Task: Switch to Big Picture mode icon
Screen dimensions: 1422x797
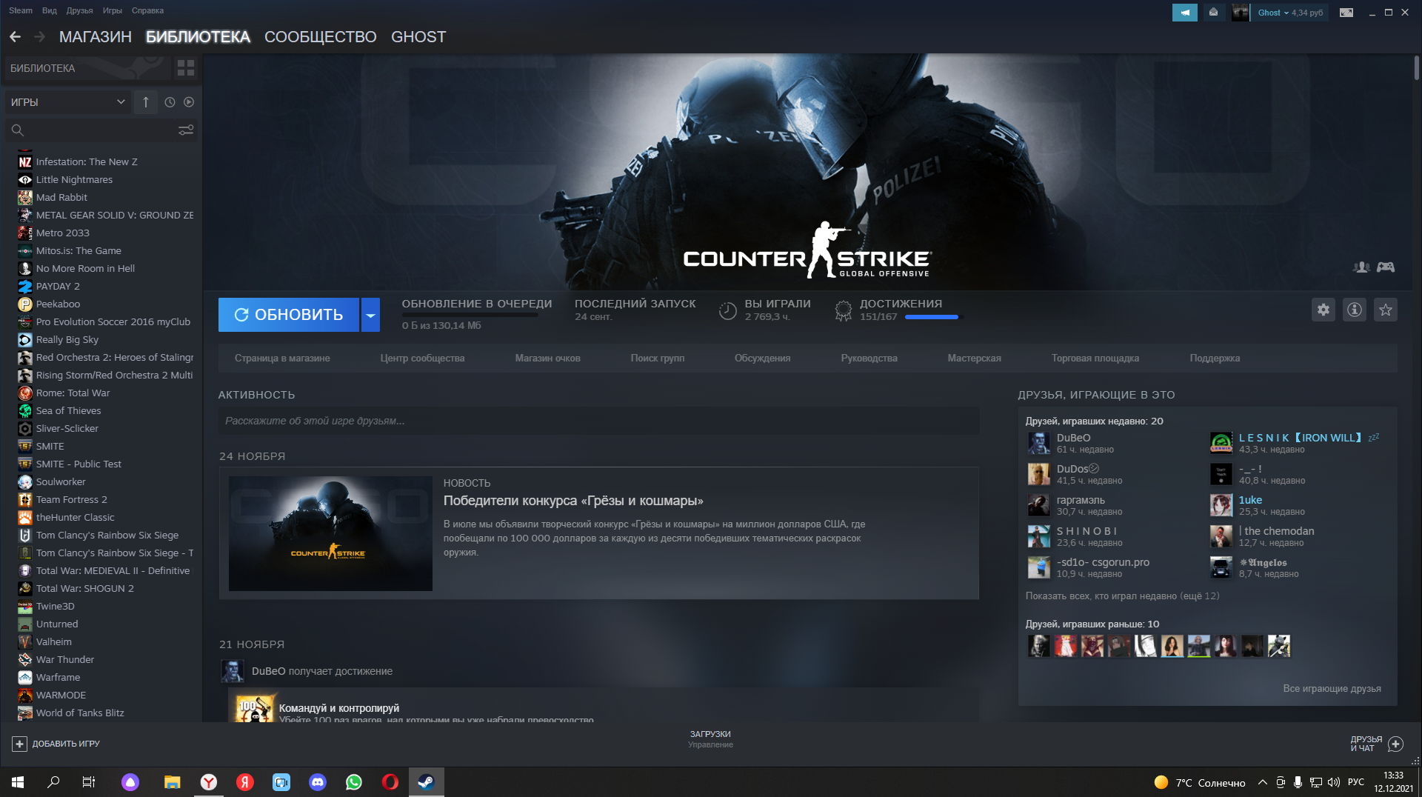Action: 1346,13
